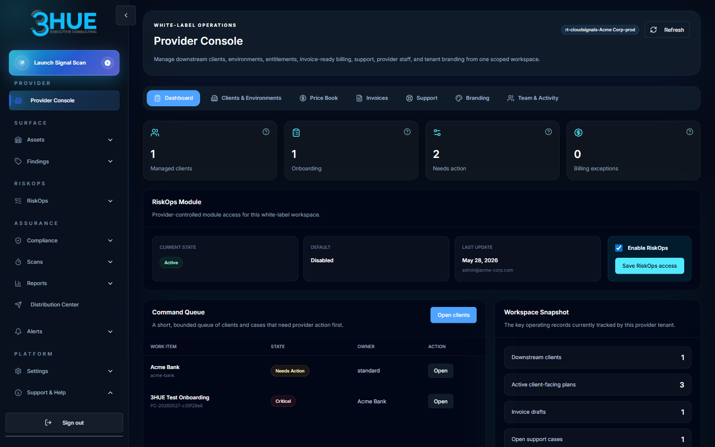715x447 pixels.
Task: Click the Open clients button
Action: pyautogui.click(x=453, y=315)
